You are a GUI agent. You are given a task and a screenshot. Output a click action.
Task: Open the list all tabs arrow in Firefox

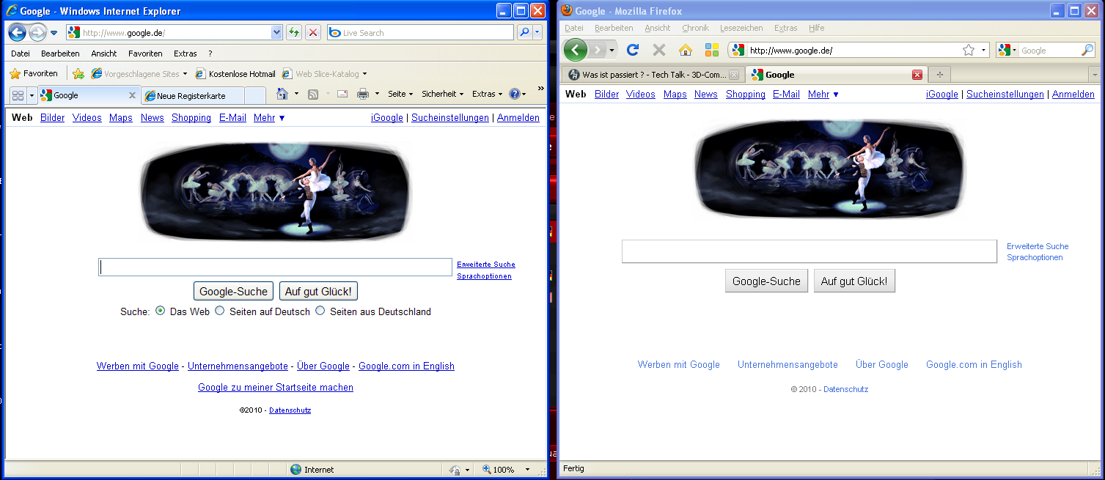[x=1095, y=75]
